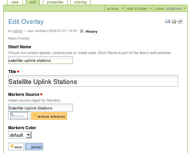Open the actions dropdown menu

115,8
